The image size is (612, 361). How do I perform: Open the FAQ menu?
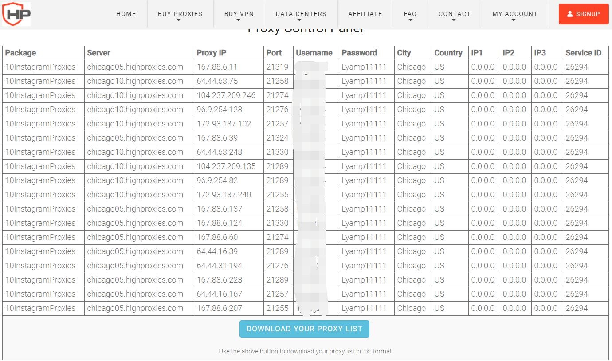pyautogui.click(x=410, y=14)
